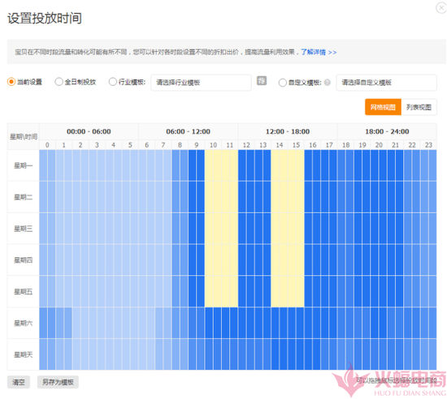This screenshot has height=399, width=447.
Task: Switch to 列表视图 tab
Action: 419,107
